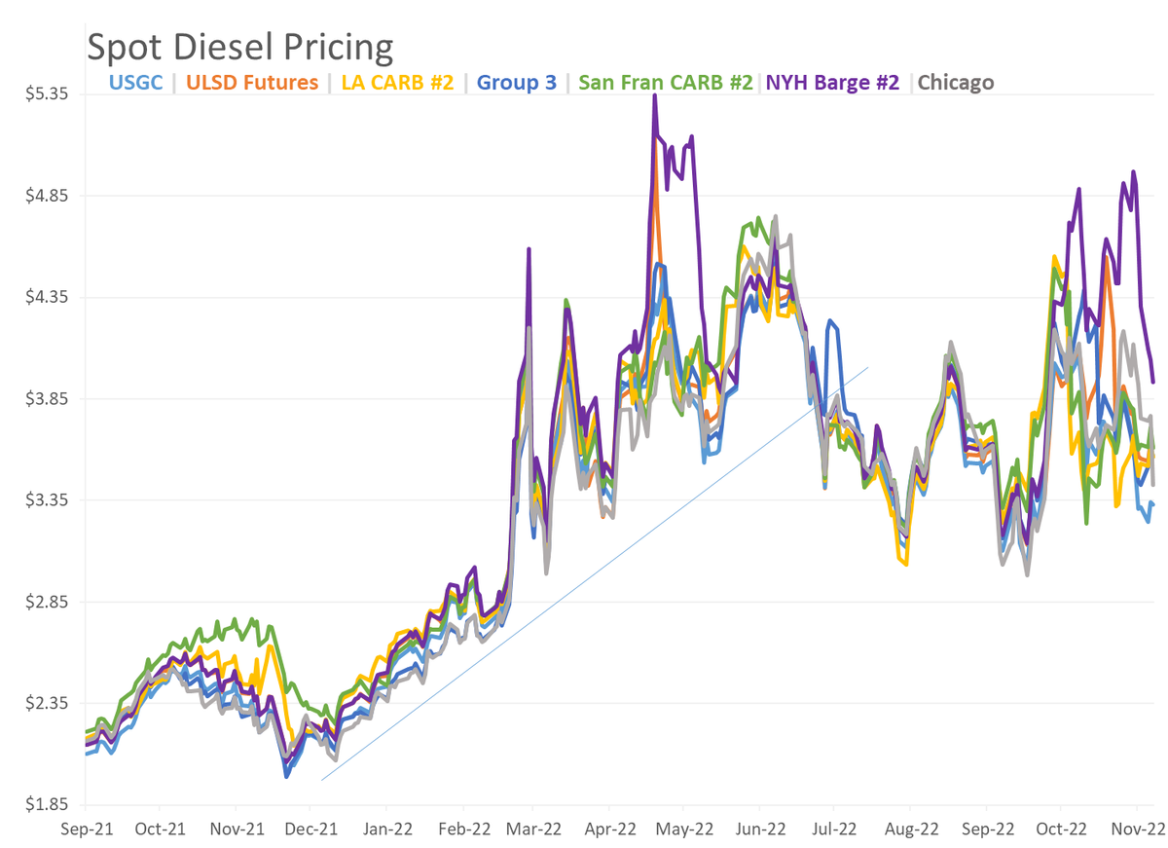Click the Oct-22 x-axis label
The image size is (1168, 848).
pyautogui.click(x=1061, y=830)
